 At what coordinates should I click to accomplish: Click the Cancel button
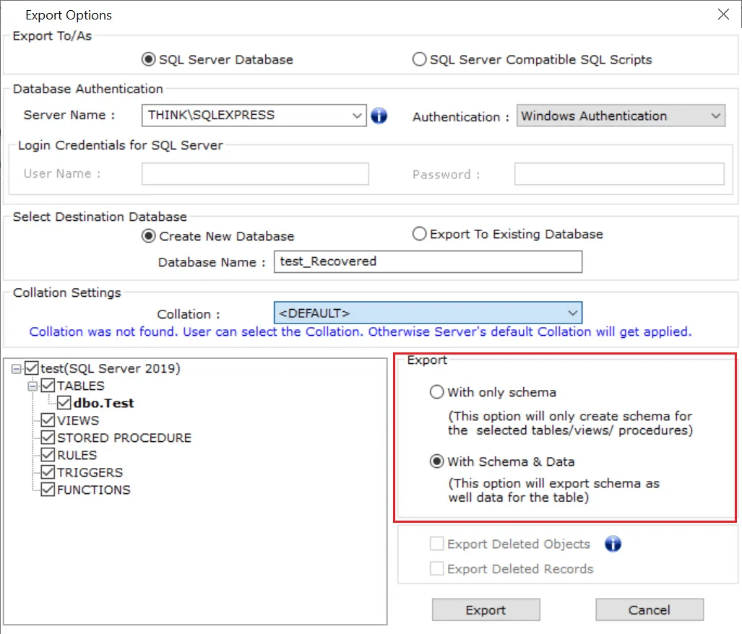(649, 610)
